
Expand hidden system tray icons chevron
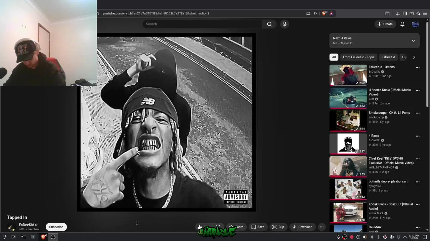405,237
